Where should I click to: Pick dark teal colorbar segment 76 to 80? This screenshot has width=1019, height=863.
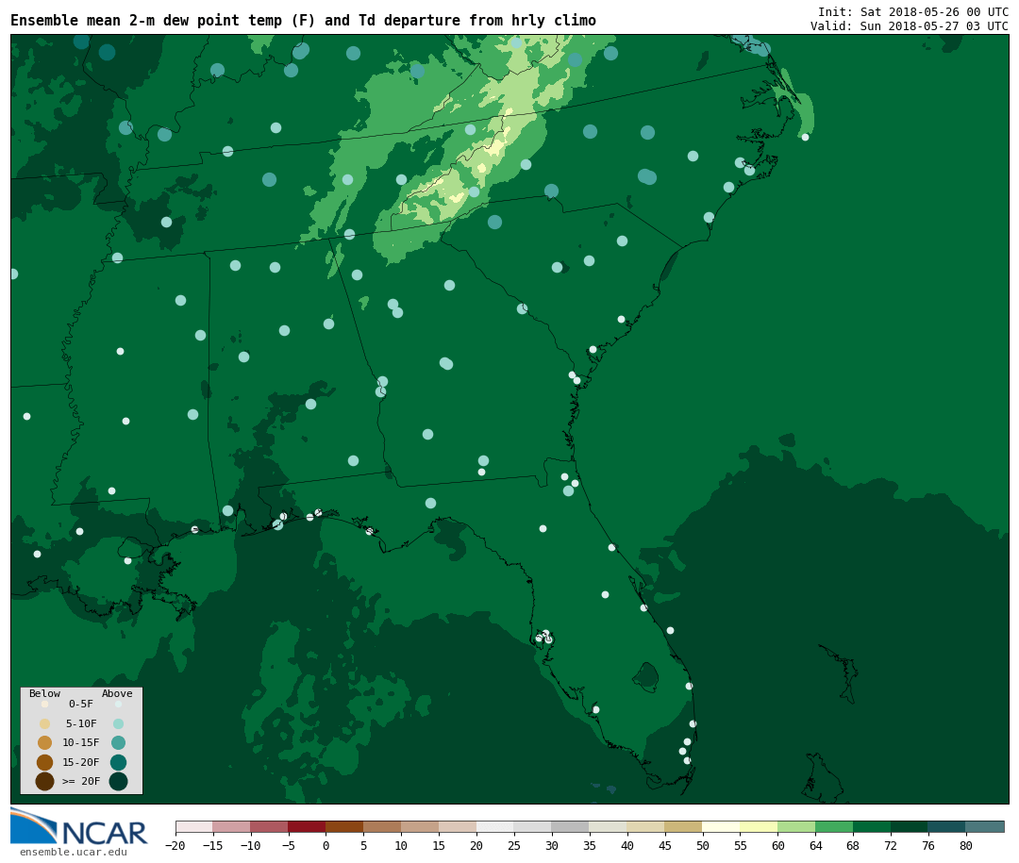point(947,826)
